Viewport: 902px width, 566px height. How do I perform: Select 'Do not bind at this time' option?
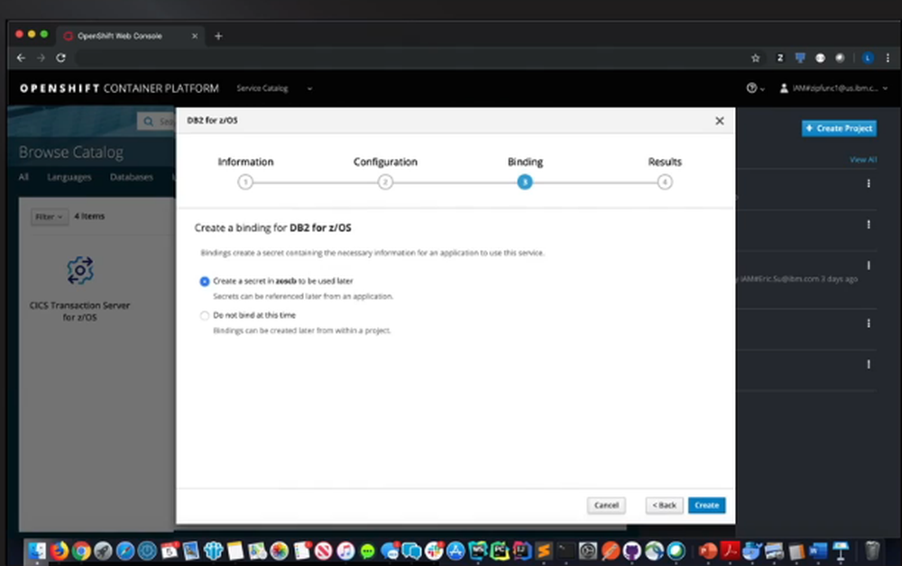[x=204, y=316]
